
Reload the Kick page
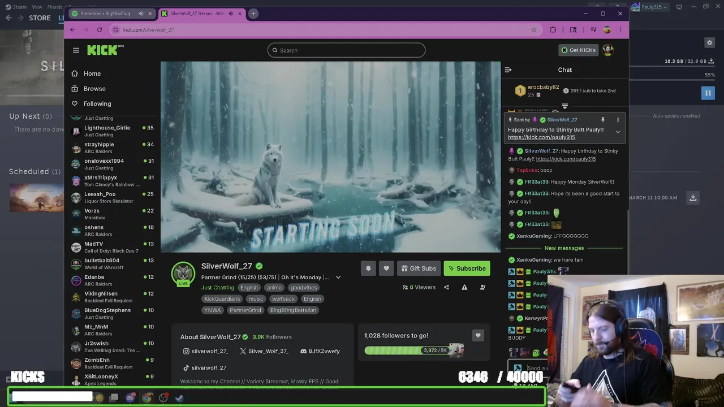[100, 30]
